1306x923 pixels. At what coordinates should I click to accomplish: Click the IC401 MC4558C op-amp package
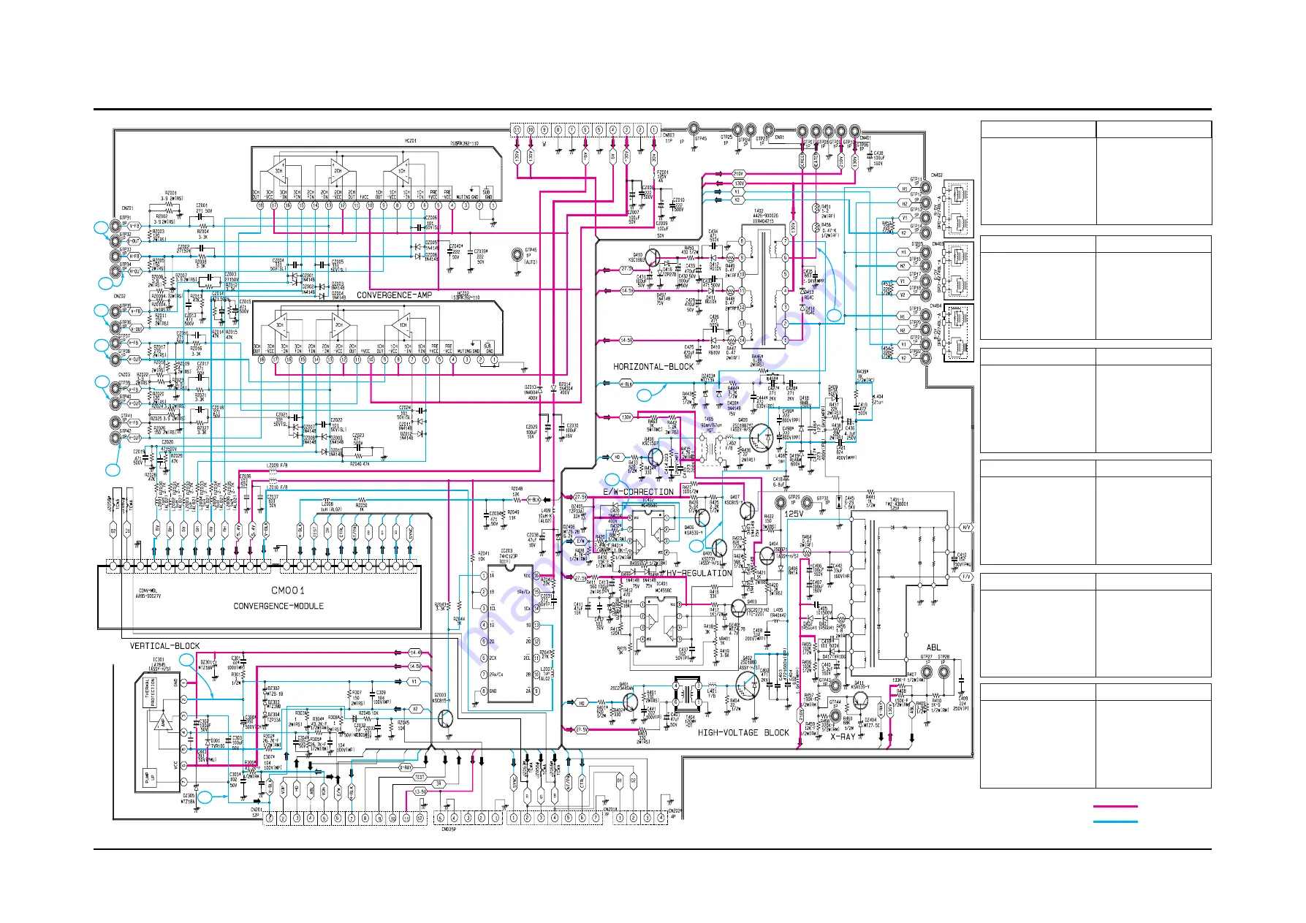tap(661, 621)
